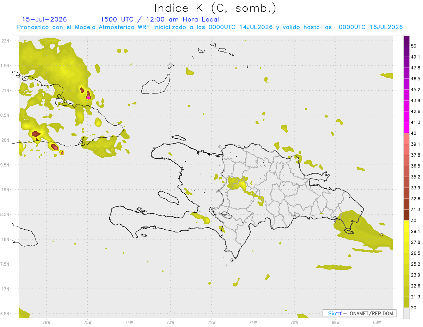
Task: Click the '22N' latitude label
Action: (x=5, y=41)
